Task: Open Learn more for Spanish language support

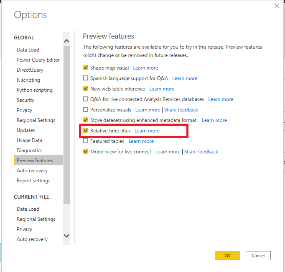Action: (x=185, y=78)
